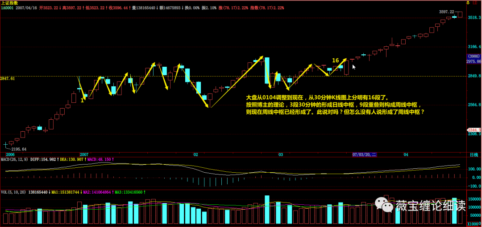Click the 2308.3 price axis label

474,134
